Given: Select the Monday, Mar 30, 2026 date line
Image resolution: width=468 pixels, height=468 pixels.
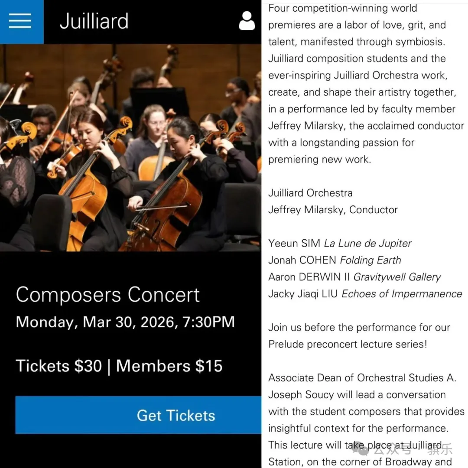Looking at the screenshot, I should pos(125,322).
